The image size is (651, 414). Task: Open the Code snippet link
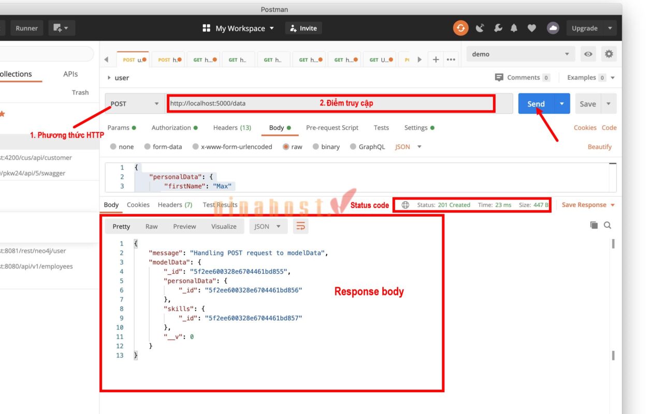[609, 128]
